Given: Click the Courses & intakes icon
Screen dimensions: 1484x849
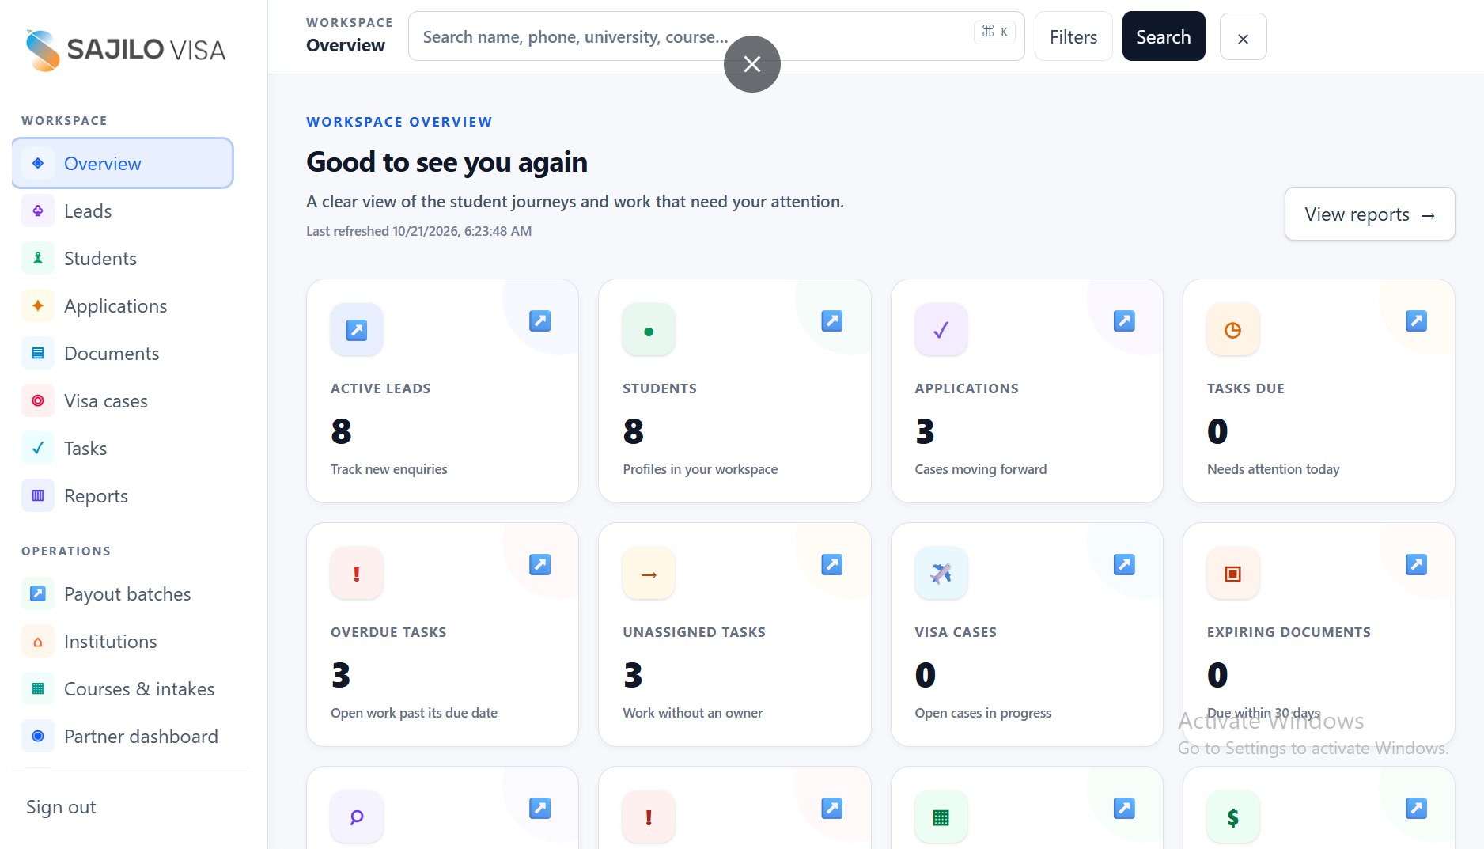Looking at the screenshot, I should click(x=38, y=688).
